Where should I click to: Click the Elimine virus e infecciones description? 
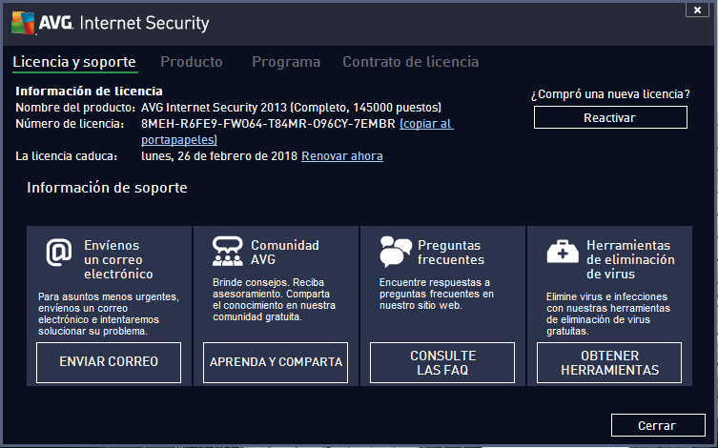(608, 314)
